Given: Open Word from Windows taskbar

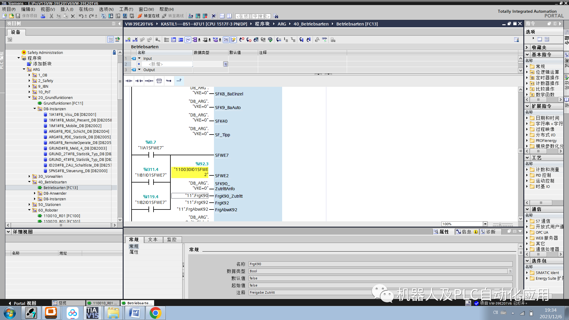Looking at the screenshot, I should click(x=135, y=313).
